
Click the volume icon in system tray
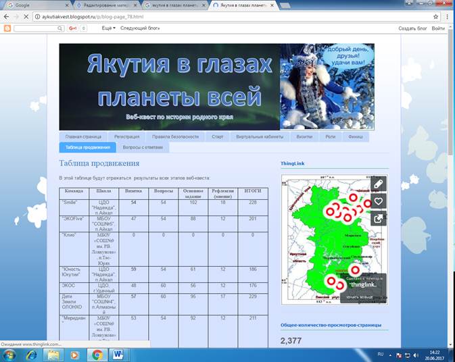[x=416, y=355]
